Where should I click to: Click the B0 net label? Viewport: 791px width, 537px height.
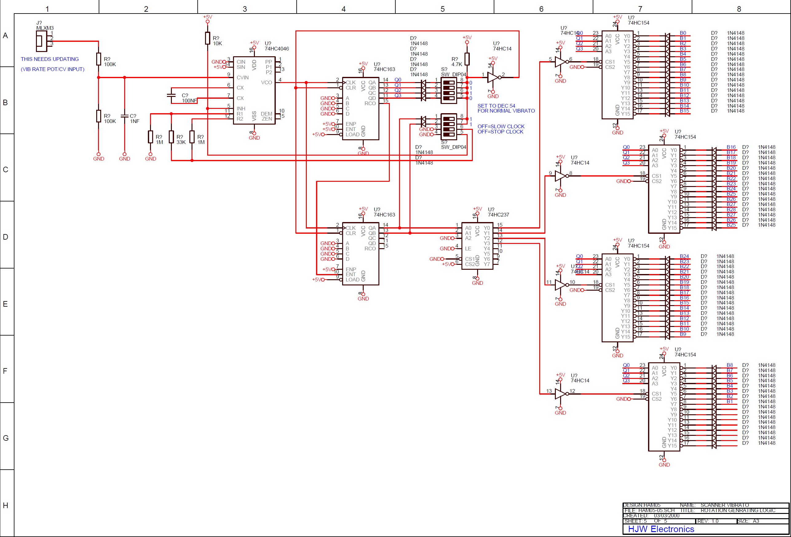(683, 33)
